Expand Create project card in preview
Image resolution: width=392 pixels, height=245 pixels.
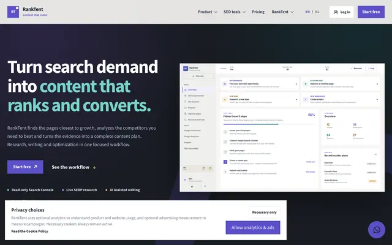[341, 99]
